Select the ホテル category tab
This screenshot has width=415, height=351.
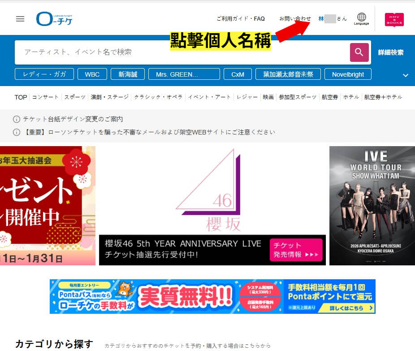pyautogui.click(x=351, y=97)
